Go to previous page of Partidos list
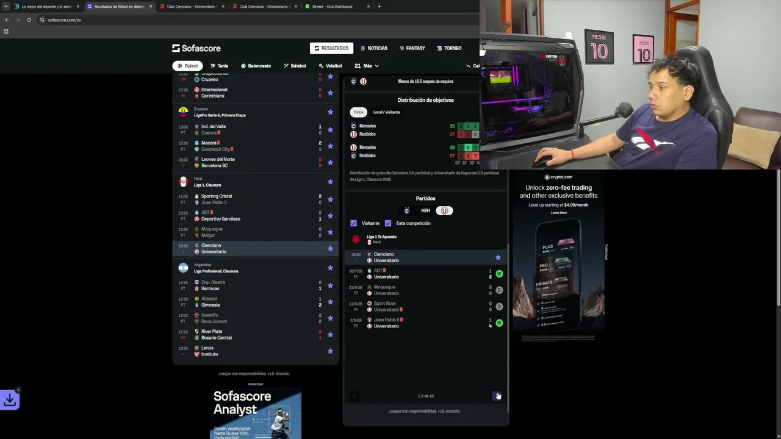Viewport: 781px width, 439px height. click(355, 396)
